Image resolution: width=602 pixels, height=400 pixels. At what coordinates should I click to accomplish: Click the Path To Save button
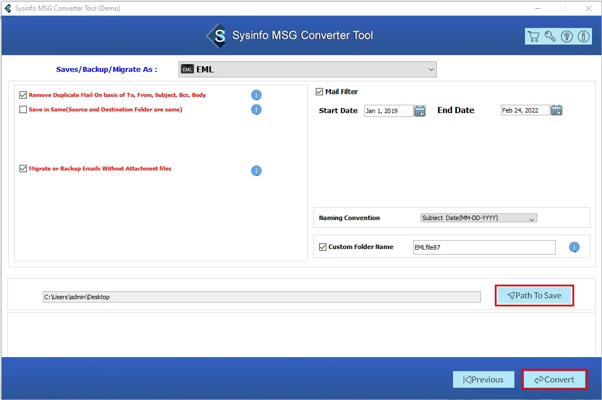click(534, 296)
